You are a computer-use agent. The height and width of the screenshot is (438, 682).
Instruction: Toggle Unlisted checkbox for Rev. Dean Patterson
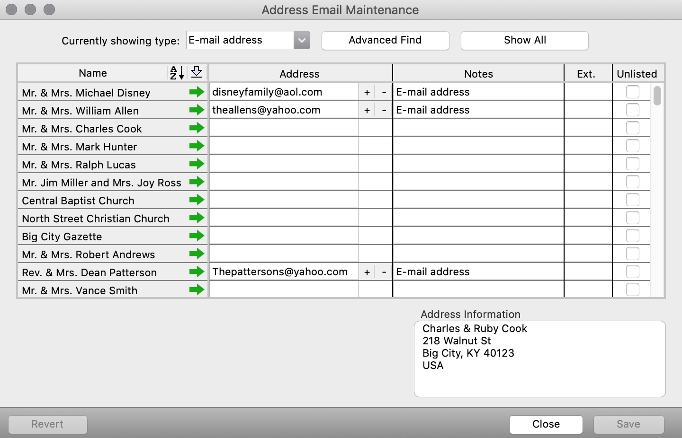point(632,272)
